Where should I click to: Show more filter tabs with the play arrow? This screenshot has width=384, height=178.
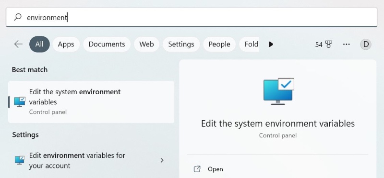pyautogui.click(x=271, y=44)
